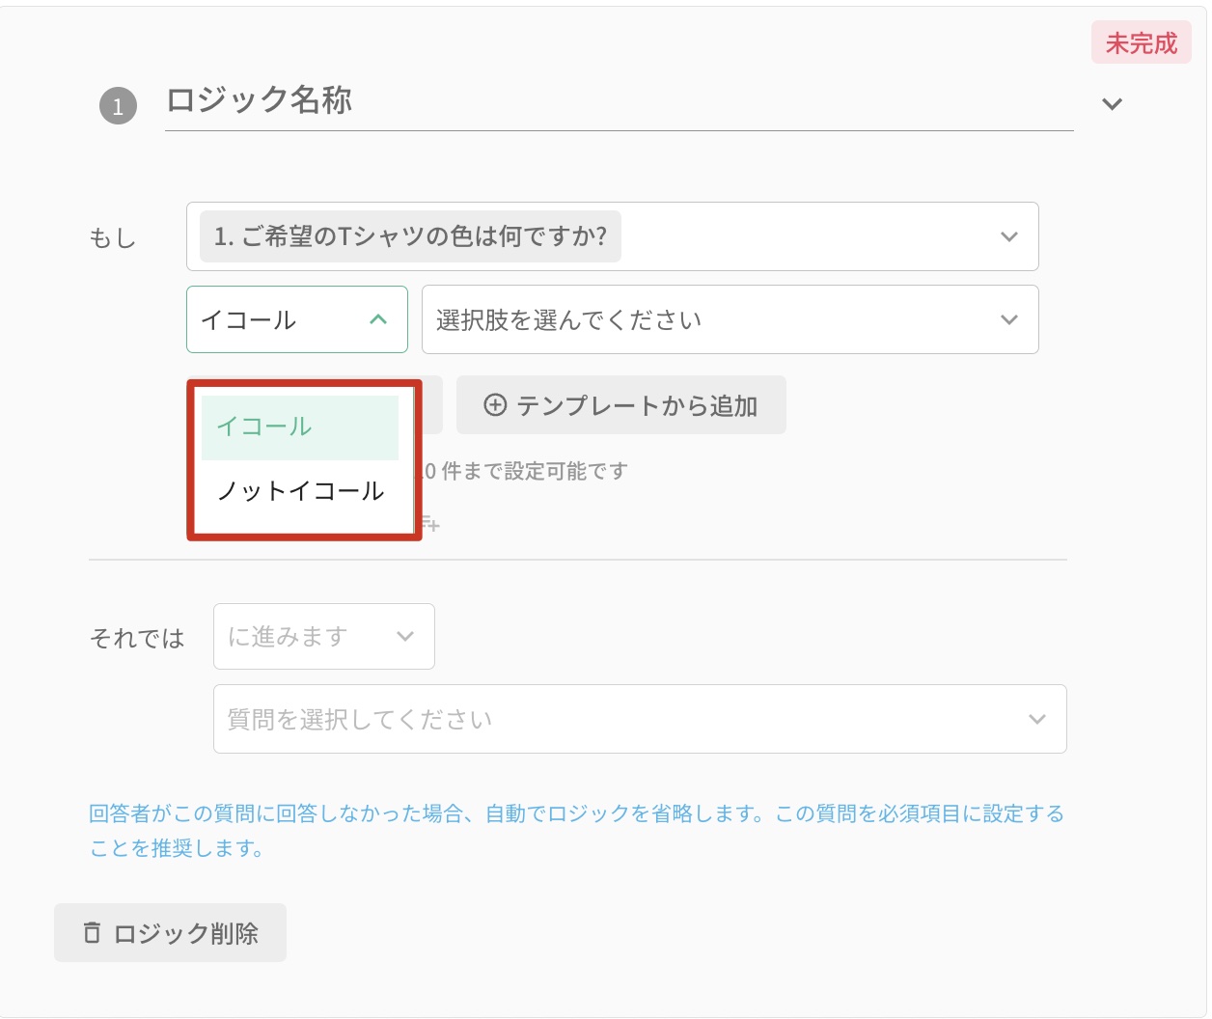Click the 未完成 status badge
Image resolution: width=1212 pixels, height=1019 pixels.
coord(1142,43)
